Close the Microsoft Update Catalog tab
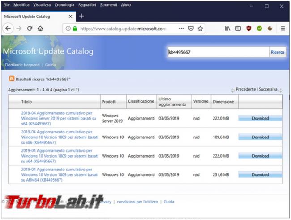Screen dimensions: 291x220 71,17
